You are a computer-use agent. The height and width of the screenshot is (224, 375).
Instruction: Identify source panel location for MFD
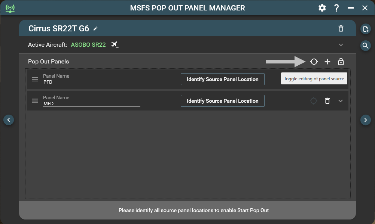click(x=222, y=101)
